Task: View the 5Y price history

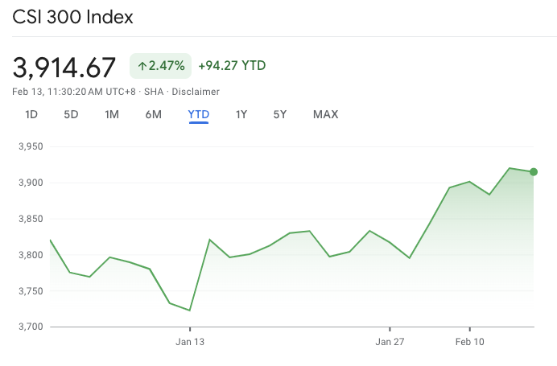Action: 280,114
